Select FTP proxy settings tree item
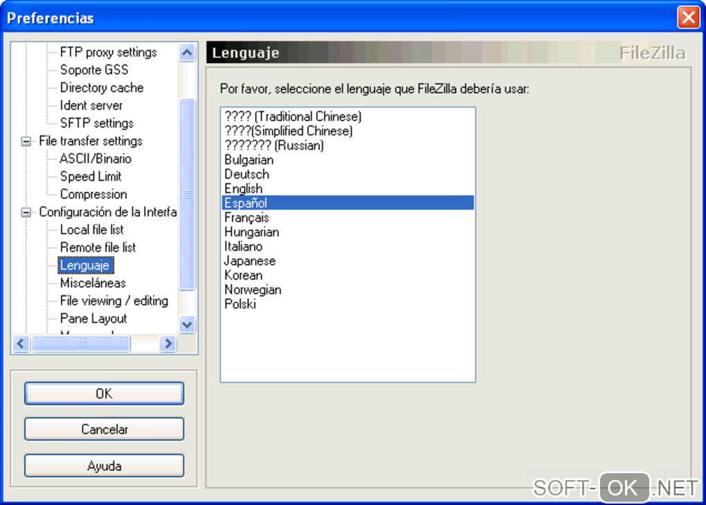706x505 pixels. tap(108, 52)
